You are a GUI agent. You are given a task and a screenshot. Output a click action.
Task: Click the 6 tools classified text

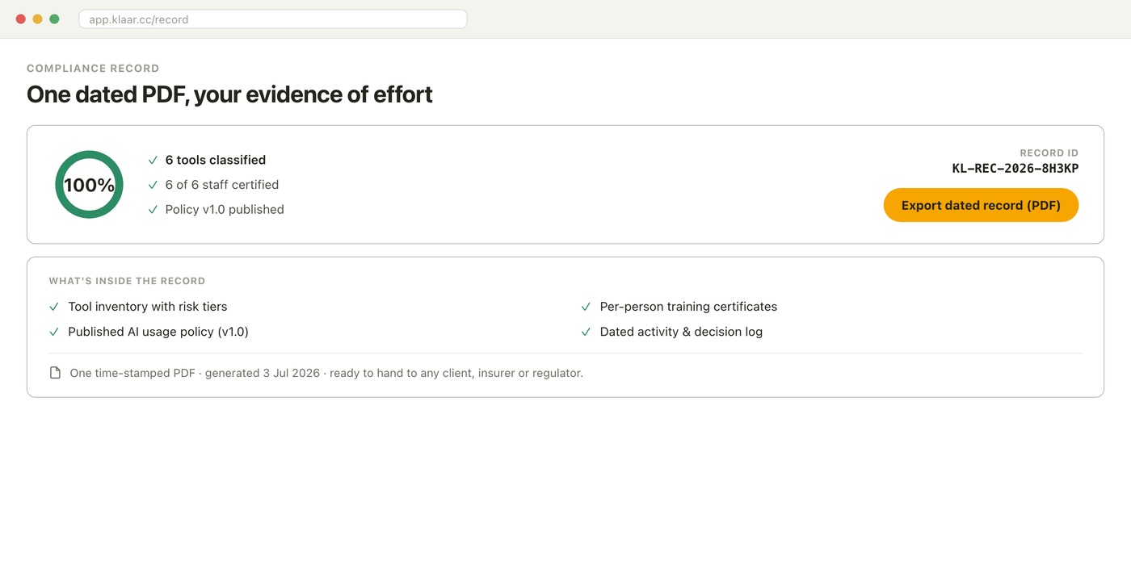(216, 160)
